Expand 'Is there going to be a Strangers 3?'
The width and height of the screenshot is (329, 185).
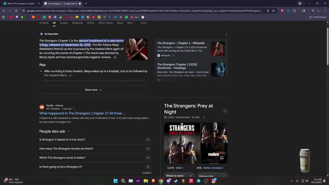click(95, 167)
